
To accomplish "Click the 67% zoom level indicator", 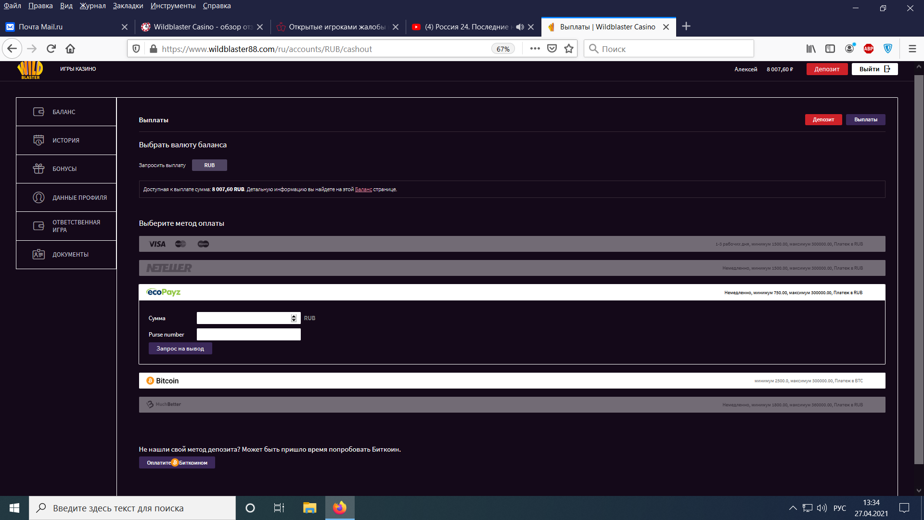I will 503,49.
